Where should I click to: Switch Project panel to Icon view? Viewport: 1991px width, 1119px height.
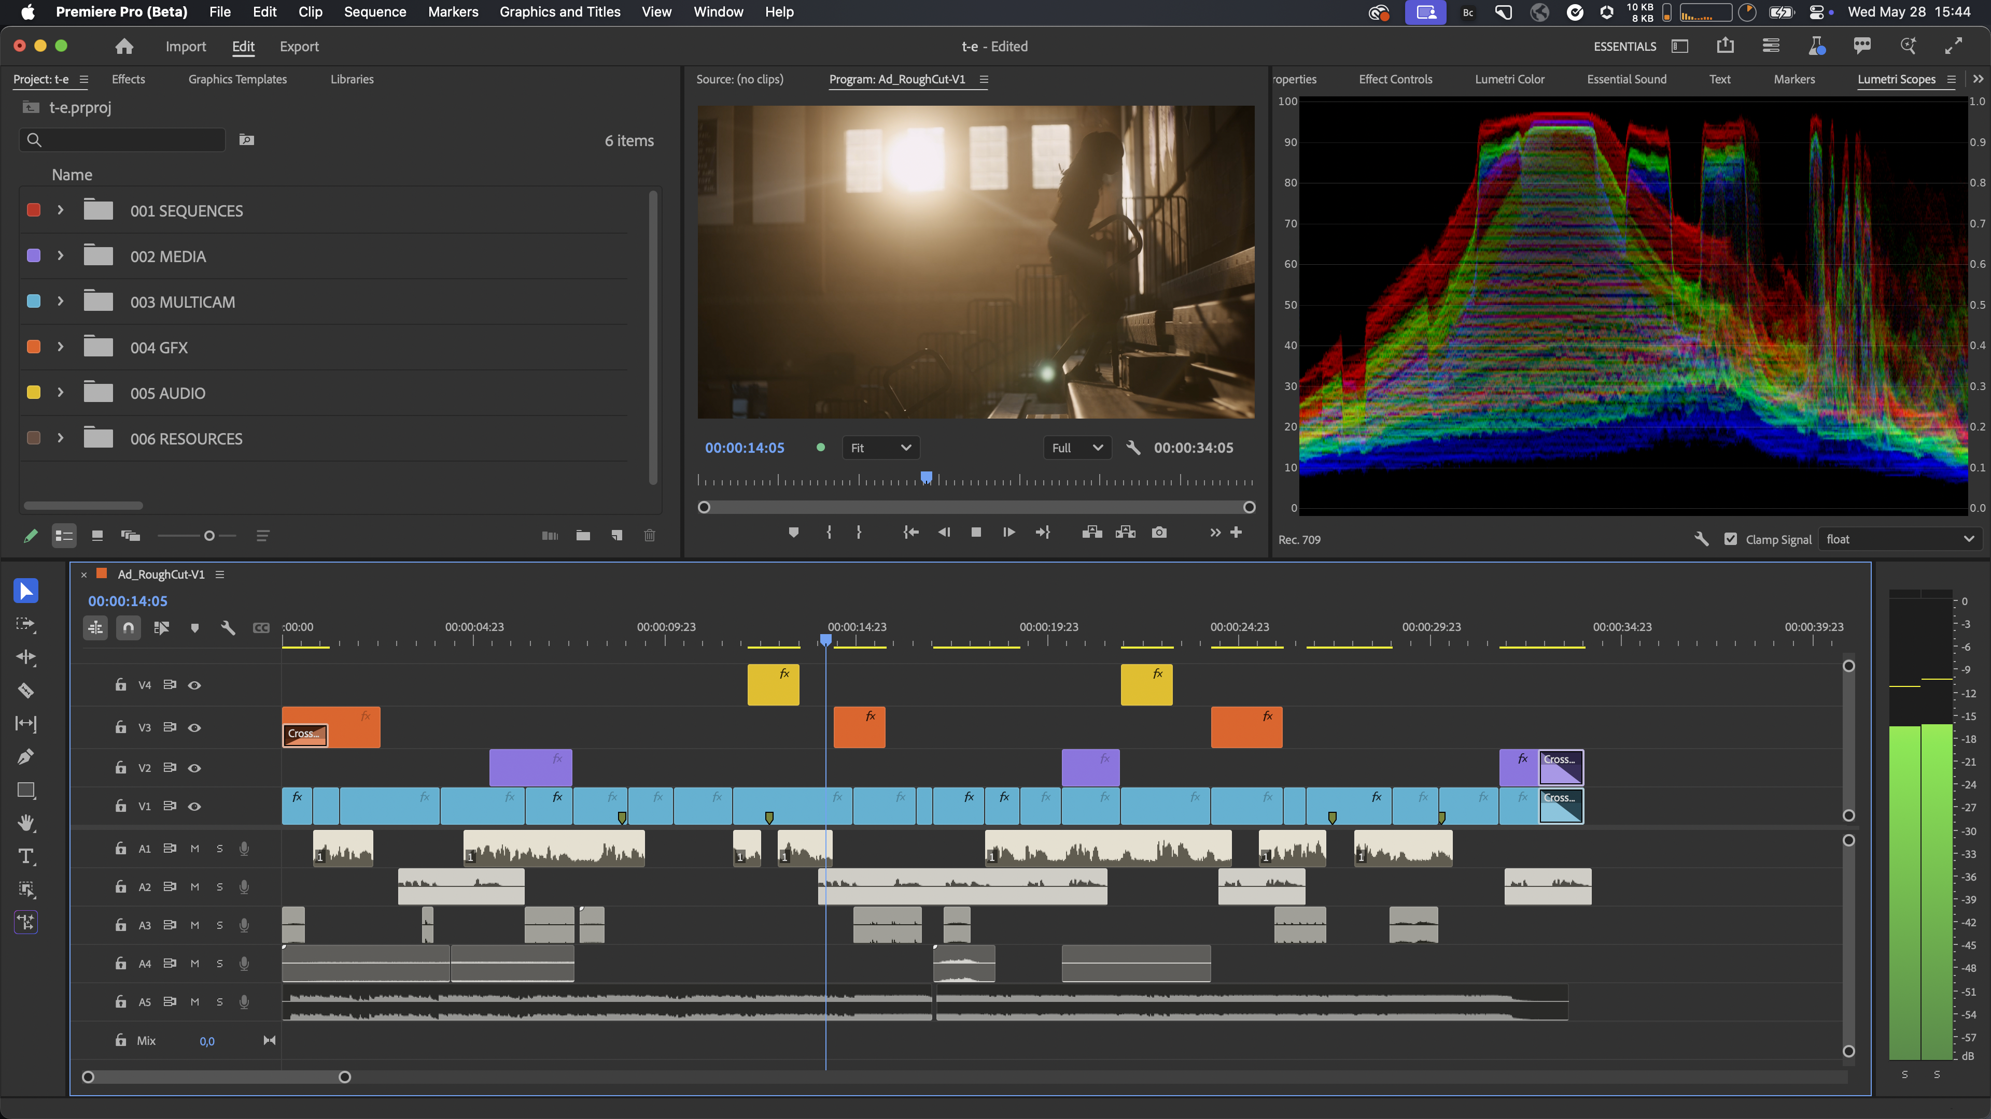pyautogui.click(x=97, y=535)
